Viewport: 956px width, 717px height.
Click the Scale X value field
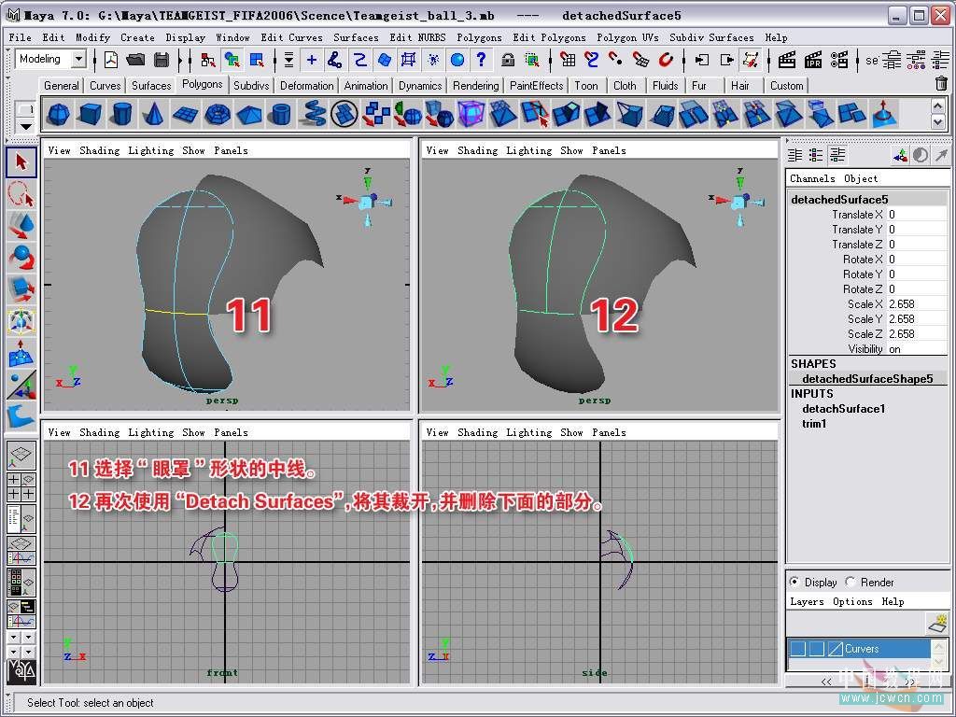917,304
